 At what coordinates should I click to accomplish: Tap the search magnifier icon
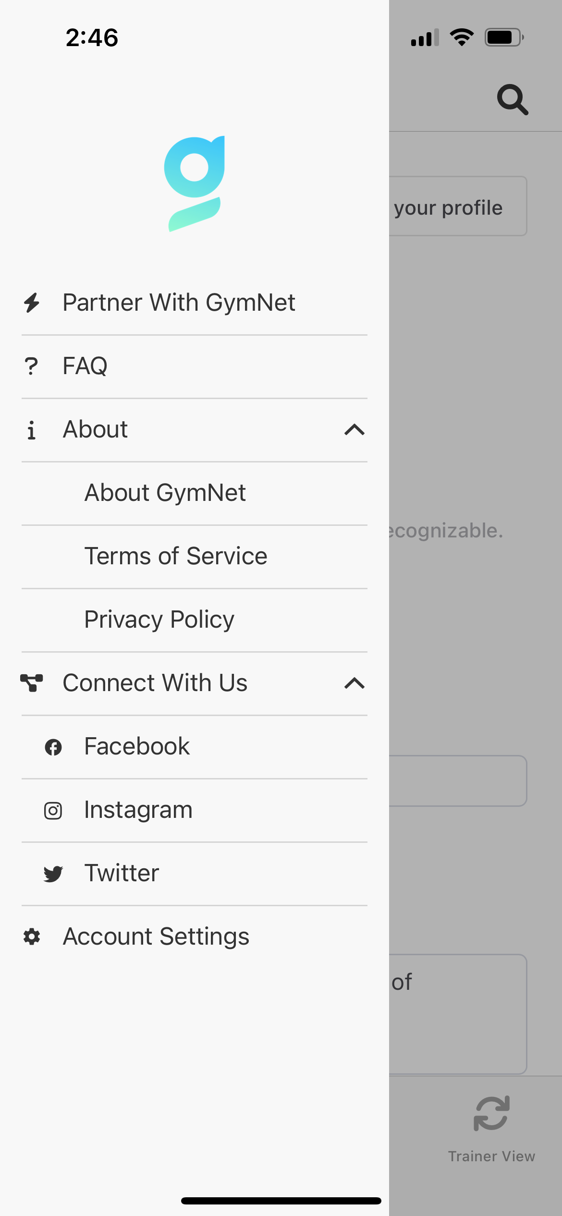click(x=513, y=99)
